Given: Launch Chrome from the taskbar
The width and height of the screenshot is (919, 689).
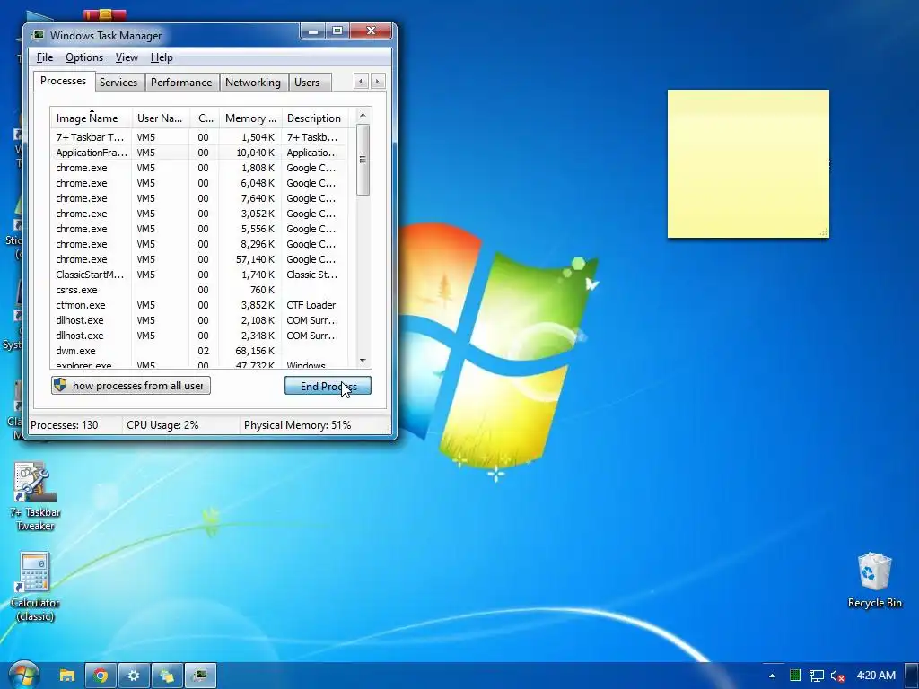Looking at the screenshot, I should coord(101,676).
